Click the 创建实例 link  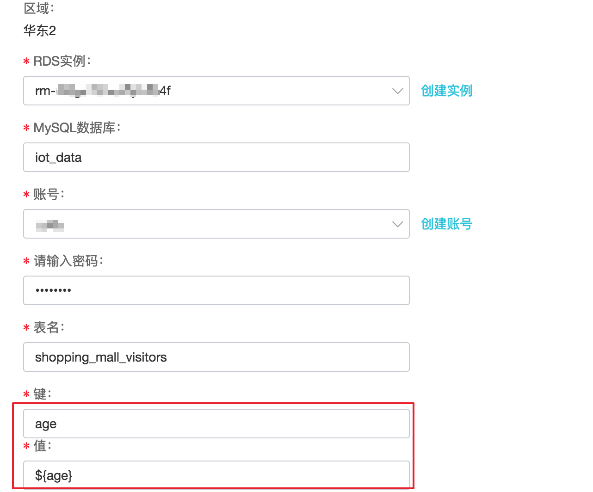(446, 91)
